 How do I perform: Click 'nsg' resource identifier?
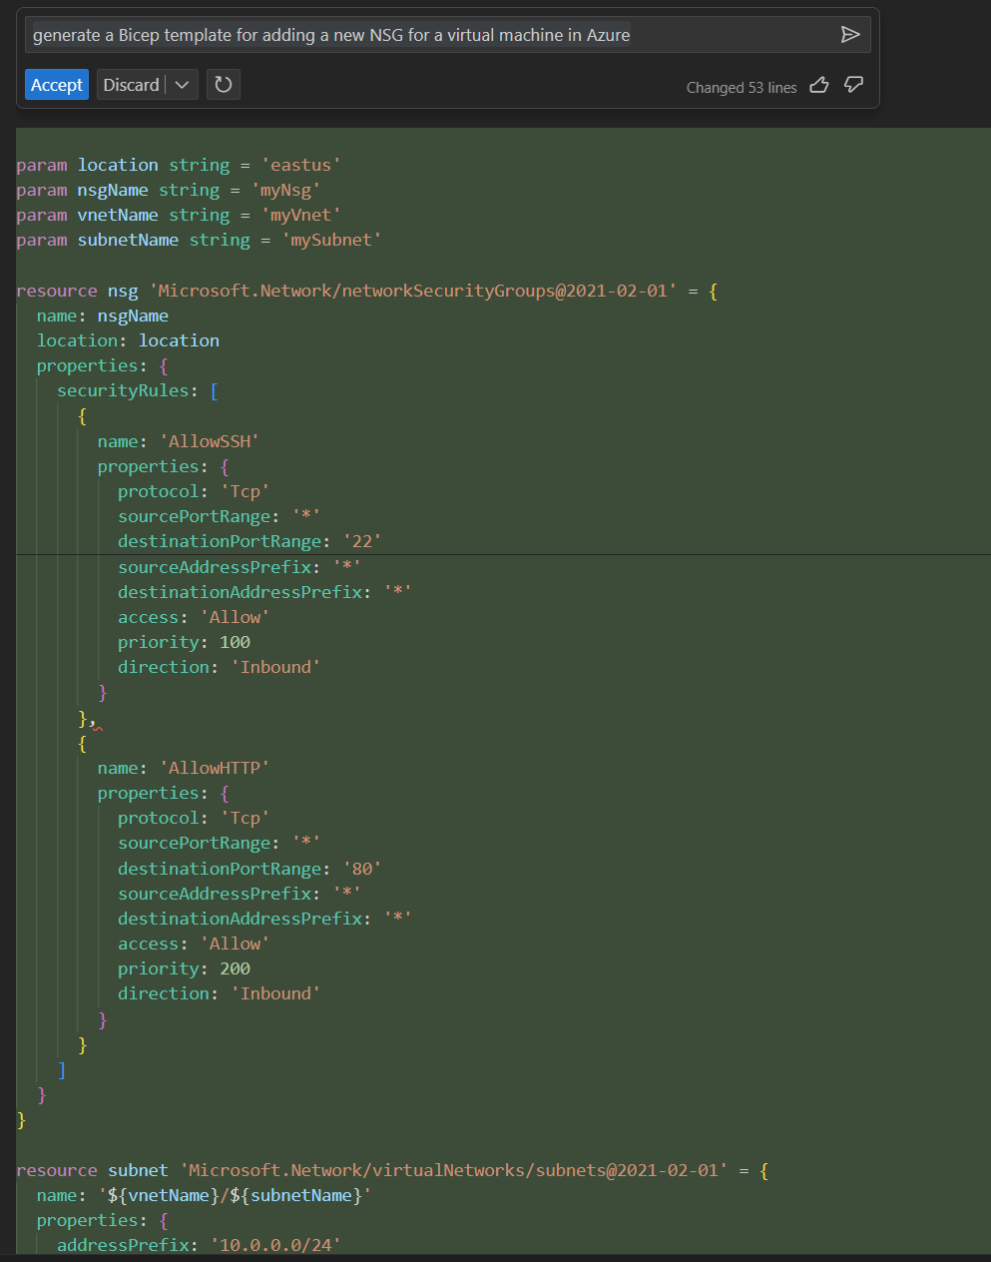(x=123, y=291)
